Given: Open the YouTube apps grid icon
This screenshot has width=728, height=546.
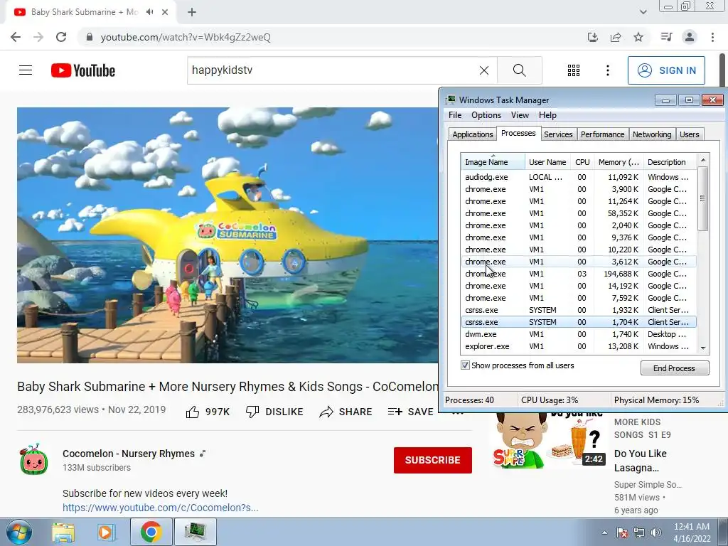Looking at the screenshot, I should pos(574,70).
